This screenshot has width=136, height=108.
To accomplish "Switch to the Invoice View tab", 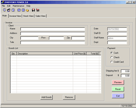I will [15, 16].
